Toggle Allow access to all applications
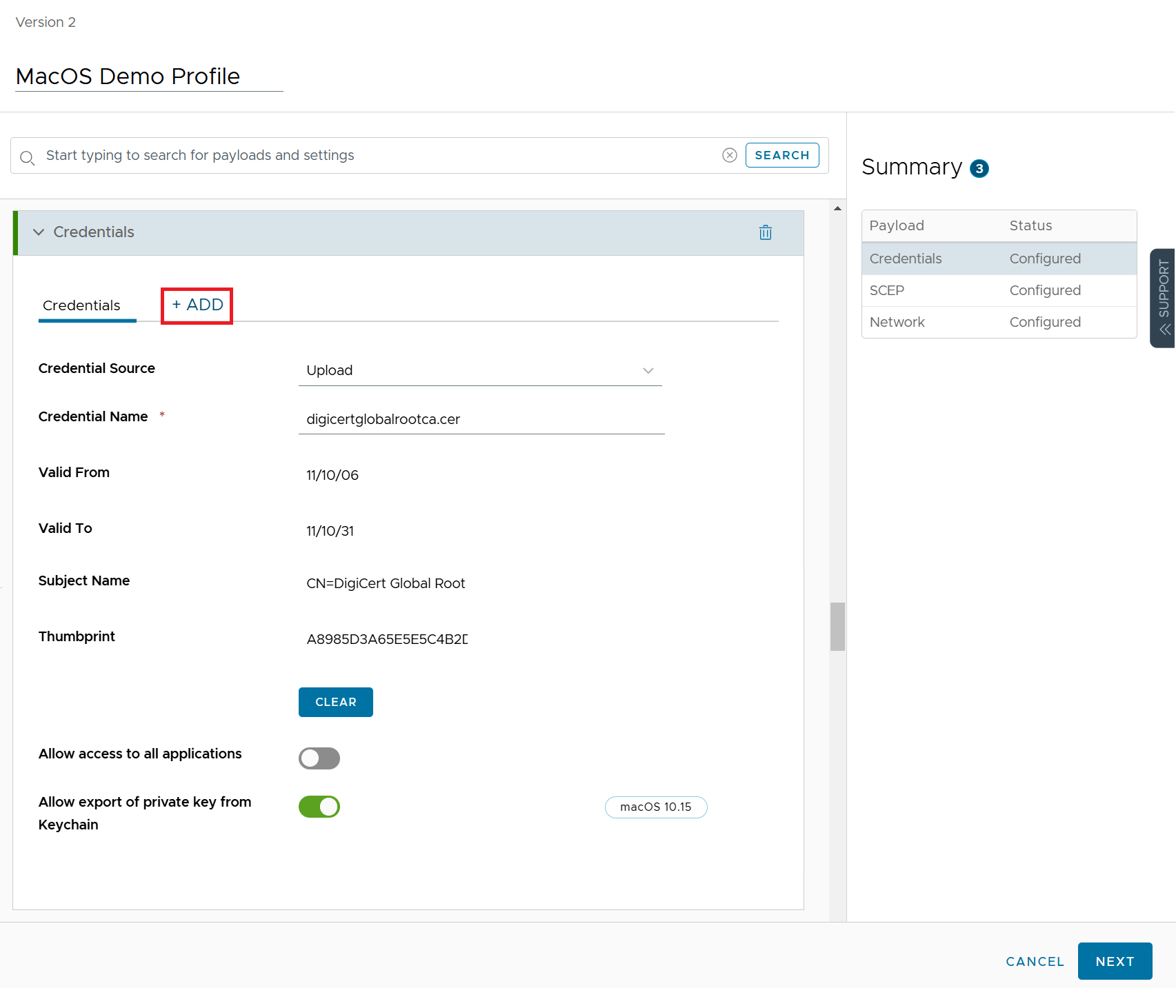 [319, 758]
